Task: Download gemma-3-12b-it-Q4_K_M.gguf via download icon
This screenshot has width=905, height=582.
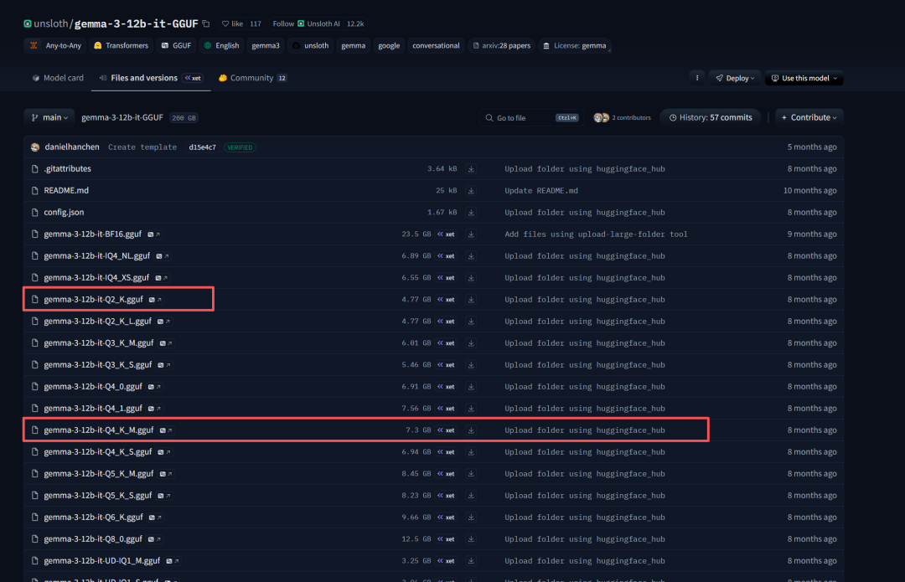Action: pyautogui.click(x=471, y=430)
